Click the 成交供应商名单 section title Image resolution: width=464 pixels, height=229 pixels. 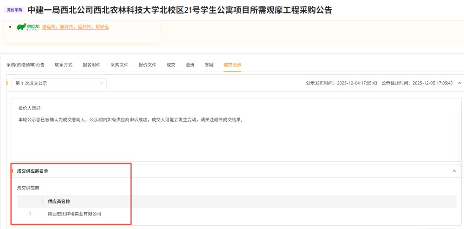(32, 171)
